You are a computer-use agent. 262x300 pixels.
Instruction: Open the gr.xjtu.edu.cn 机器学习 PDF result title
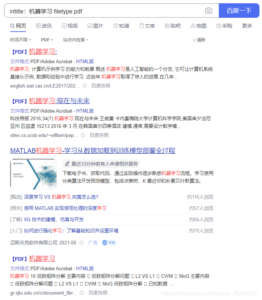tap(42, 259)
